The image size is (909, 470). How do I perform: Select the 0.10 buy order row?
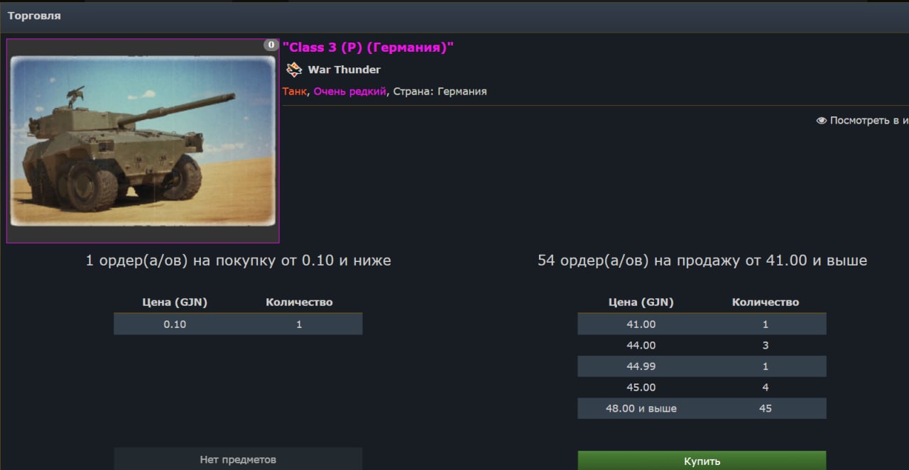point(238,324)
